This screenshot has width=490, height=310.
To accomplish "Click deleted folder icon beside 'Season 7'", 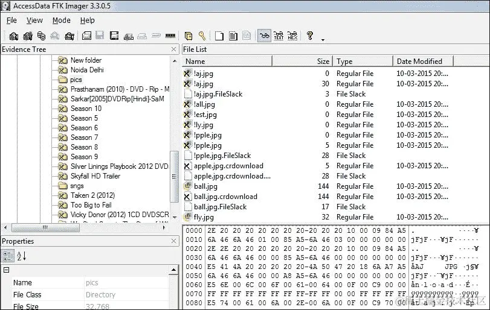I will point(63,138).
